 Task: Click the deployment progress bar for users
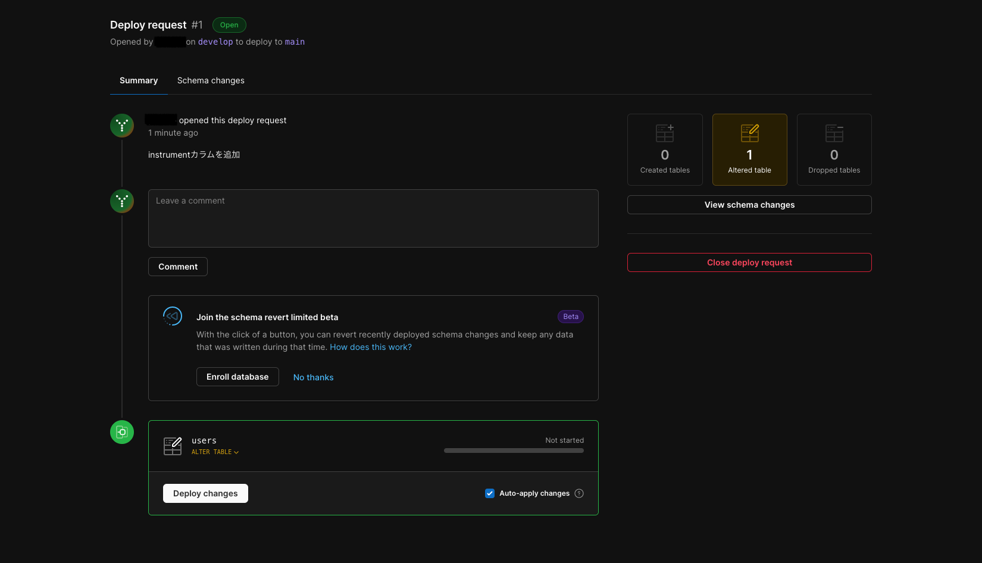[x=514, y=451]
